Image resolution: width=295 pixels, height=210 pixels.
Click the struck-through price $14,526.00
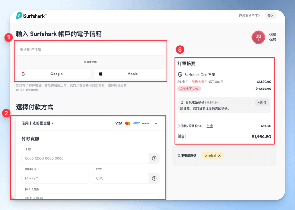pos(263,89)
